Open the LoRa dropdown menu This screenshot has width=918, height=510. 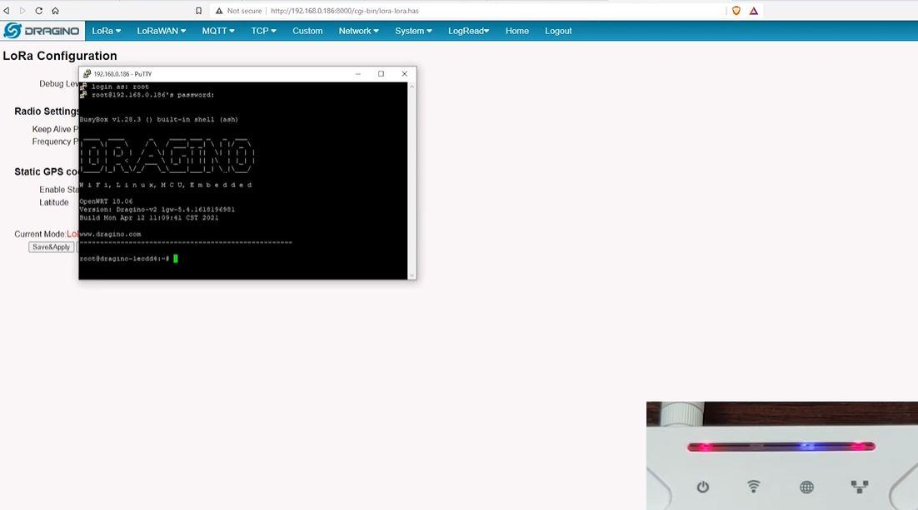click(106, 31)
